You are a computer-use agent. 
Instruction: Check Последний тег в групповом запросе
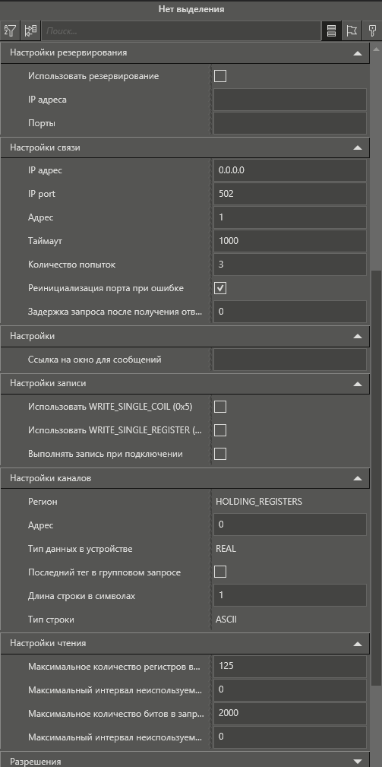coord(220,572)
